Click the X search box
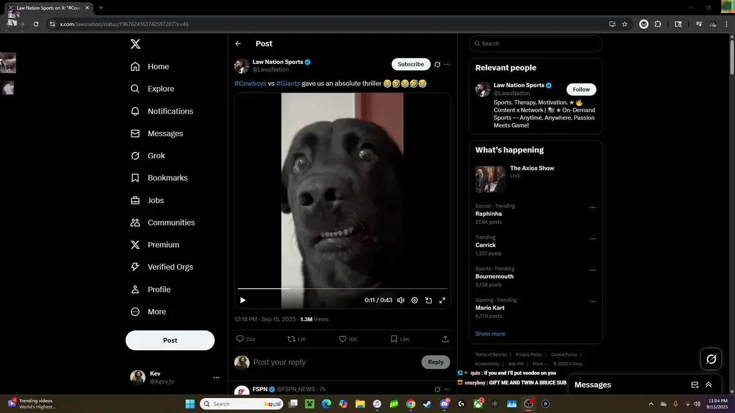The height and width of the screenshot is (413, 735). click(536, 44)
